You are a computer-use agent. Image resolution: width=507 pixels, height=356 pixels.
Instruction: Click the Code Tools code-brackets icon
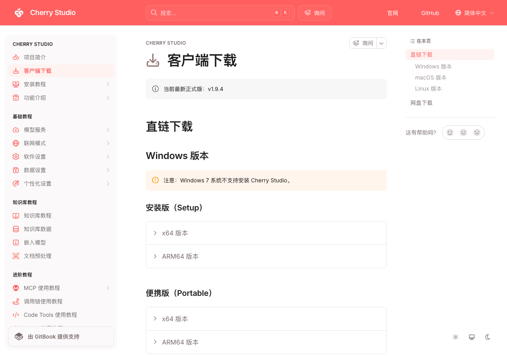pos(16,315)
